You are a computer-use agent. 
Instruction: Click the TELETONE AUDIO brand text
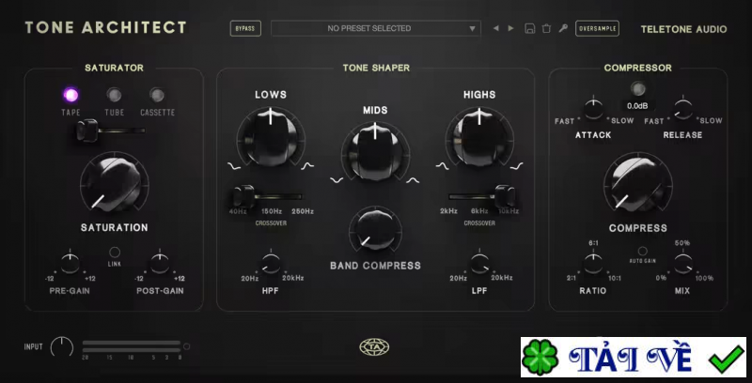684,29
